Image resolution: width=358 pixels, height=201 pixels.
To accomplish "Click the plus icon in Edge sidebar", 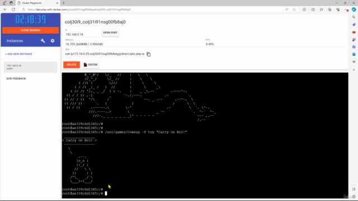I will (354, 70).
